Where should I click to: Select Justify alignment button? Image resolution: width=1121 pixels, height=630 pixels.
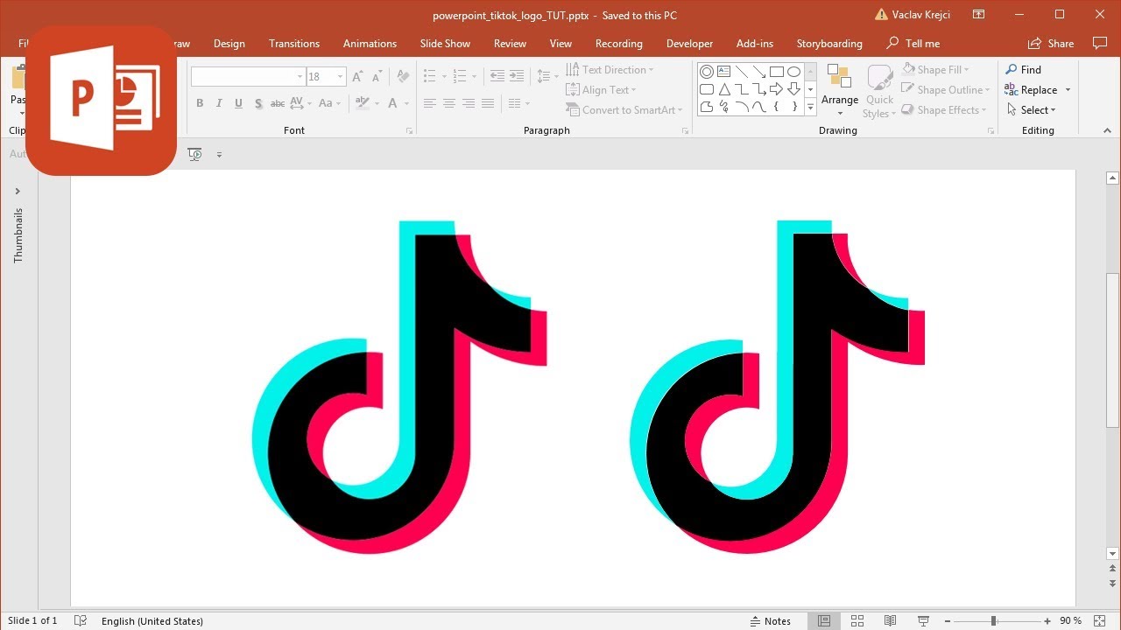pyautogui.click(x=488, y=103)
